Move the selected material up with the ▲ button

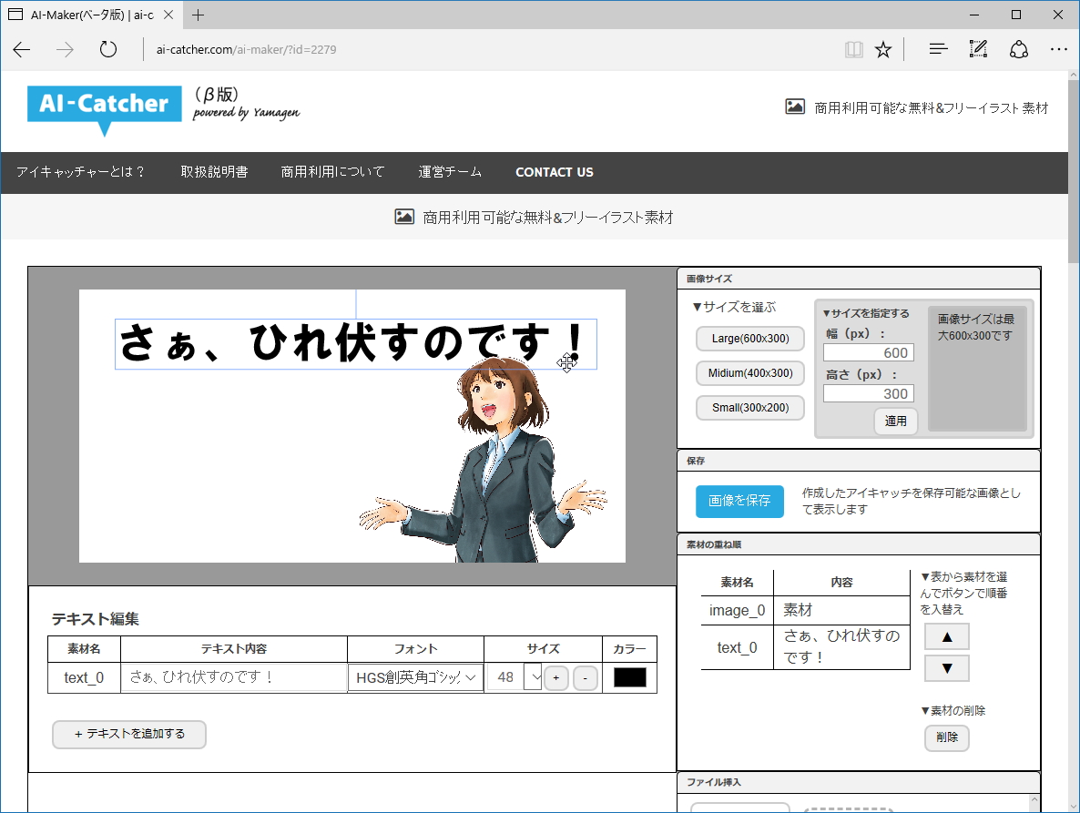tap(946, 637)
